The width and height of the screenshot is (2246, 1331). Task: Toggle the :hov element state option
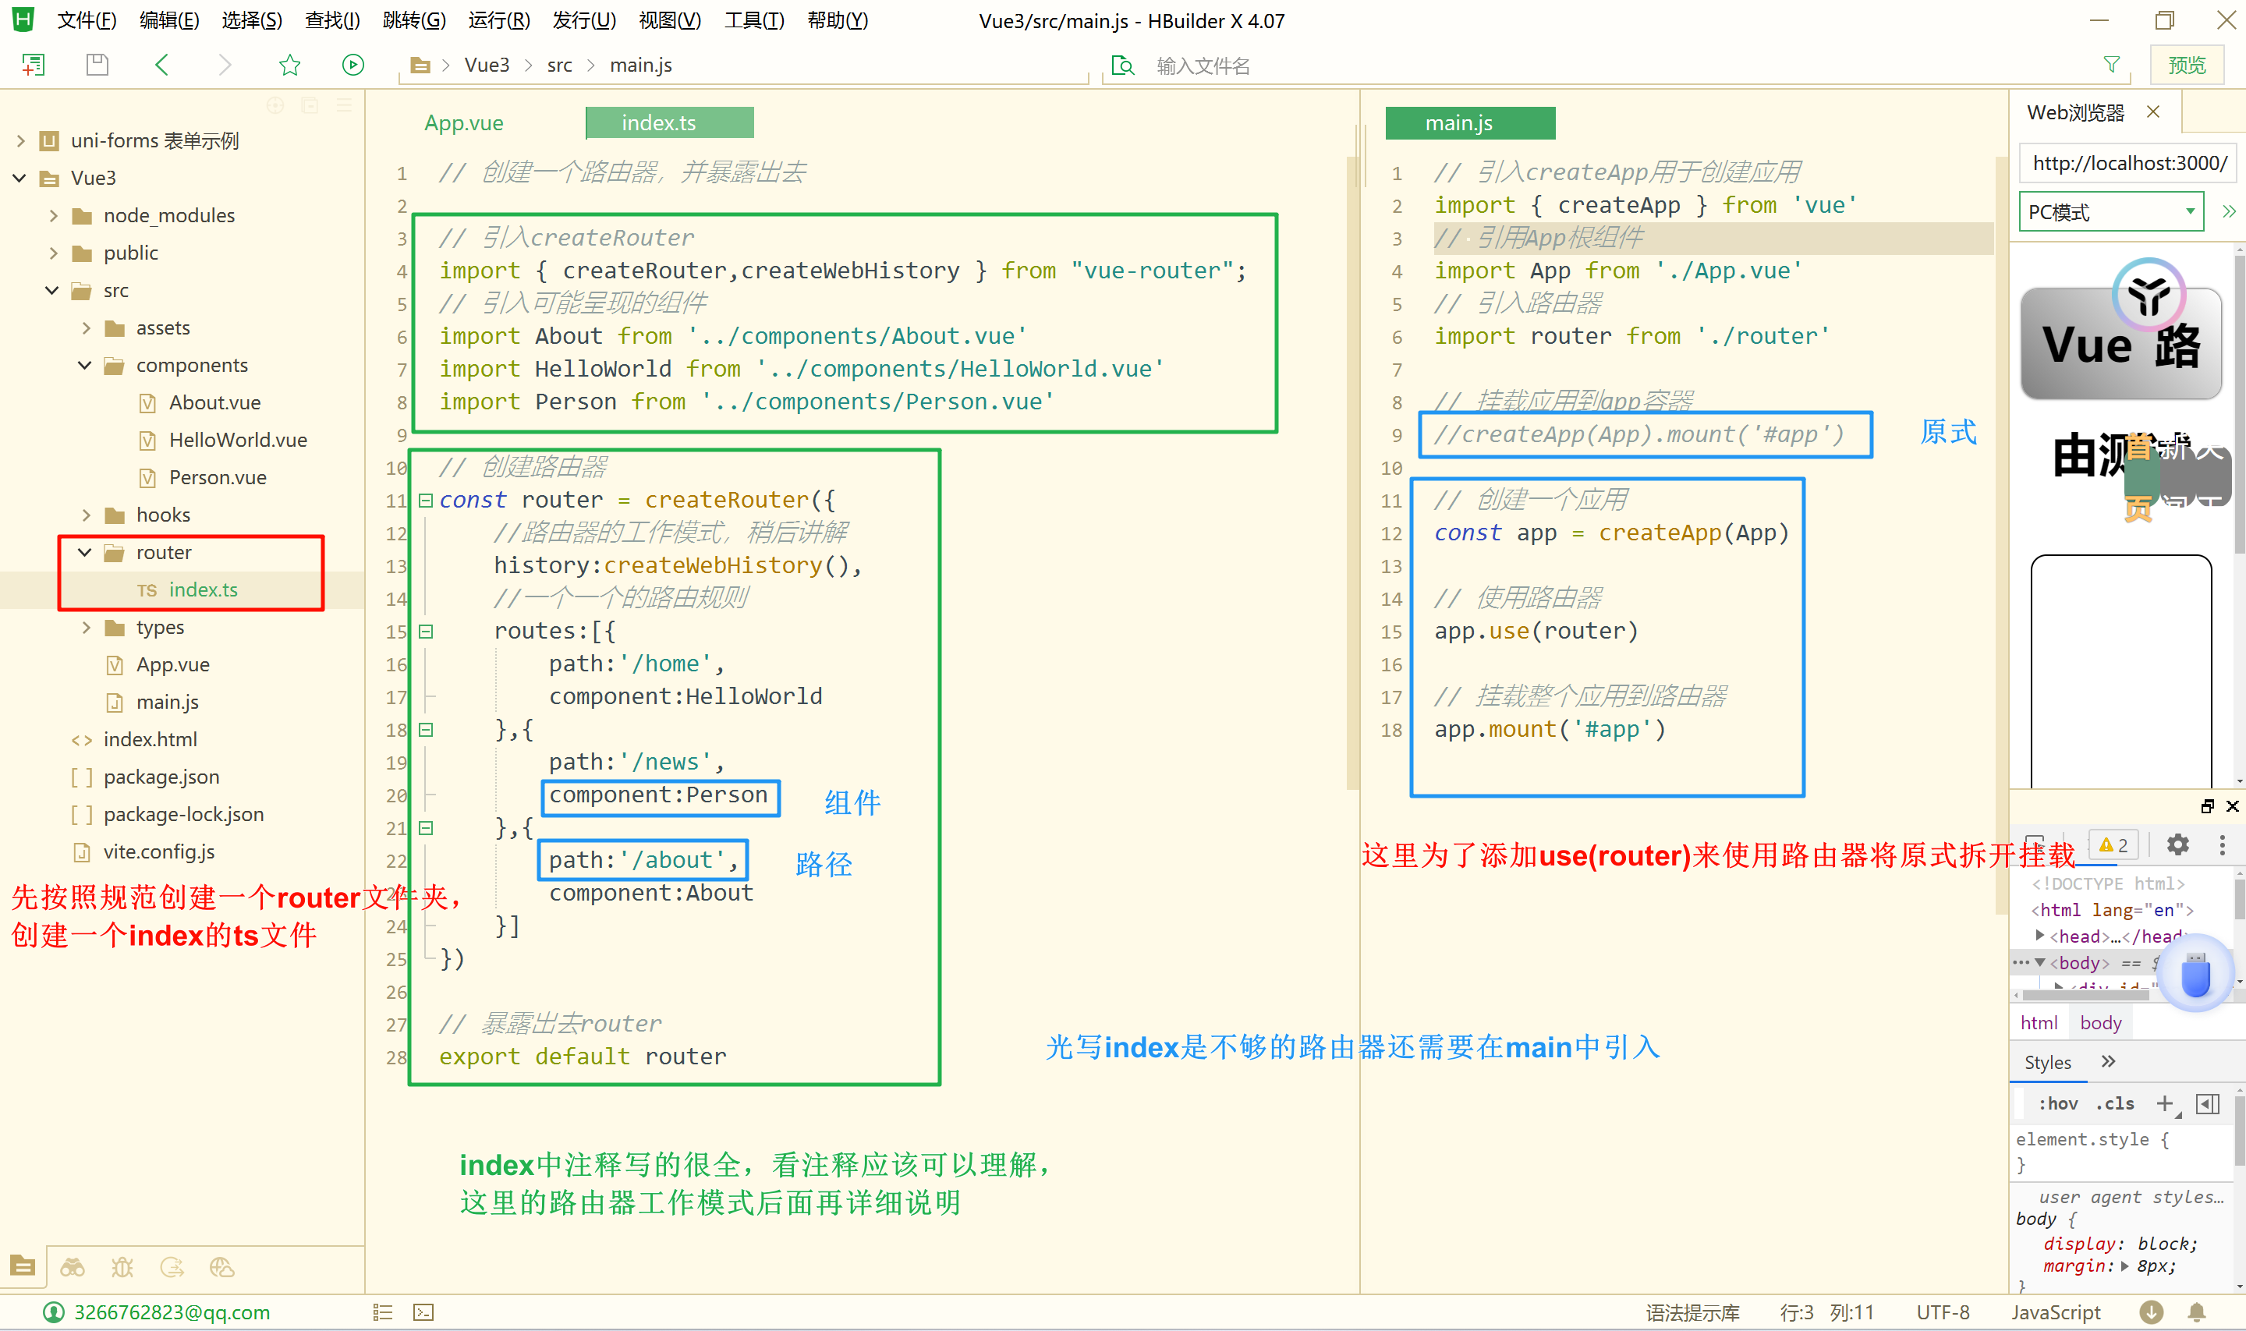coord(2057,1103)
